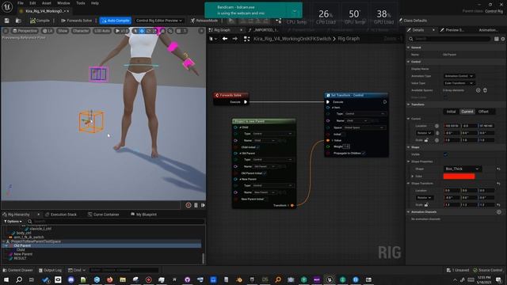Add element to Available Spaces array
The image size is (507, 285).
(478, 90)
